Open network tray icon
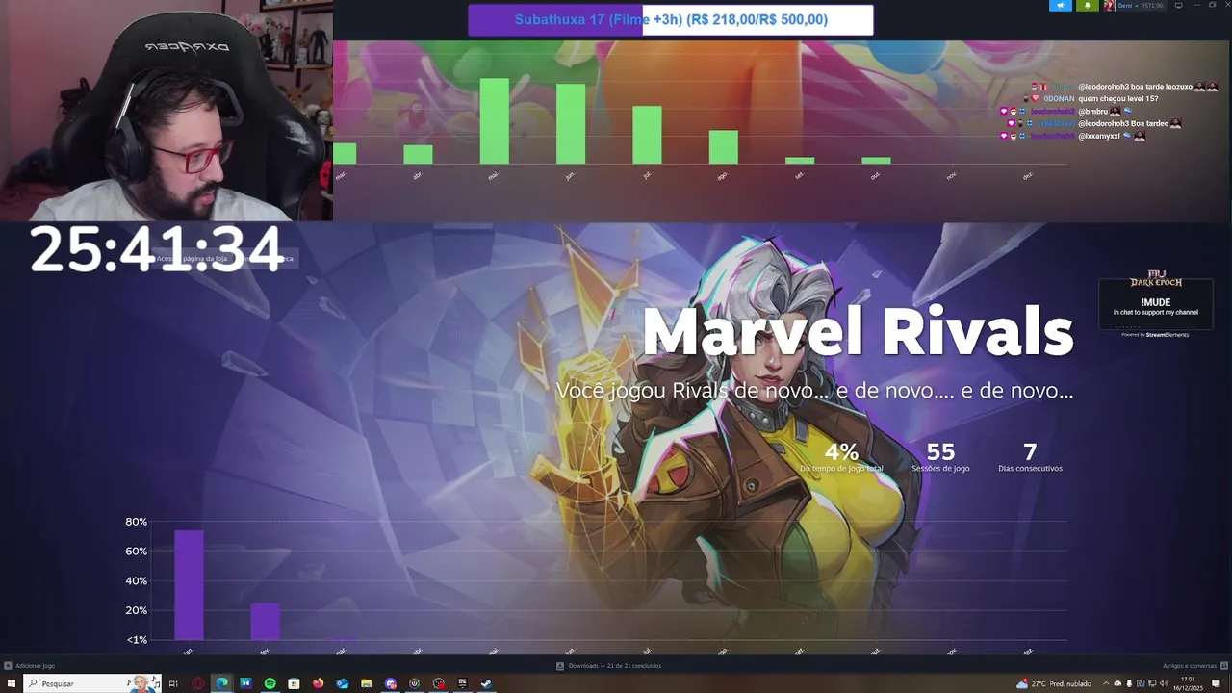This screenshot has width=1232, height=693. pyautogui.click(x=1152, y=683)
